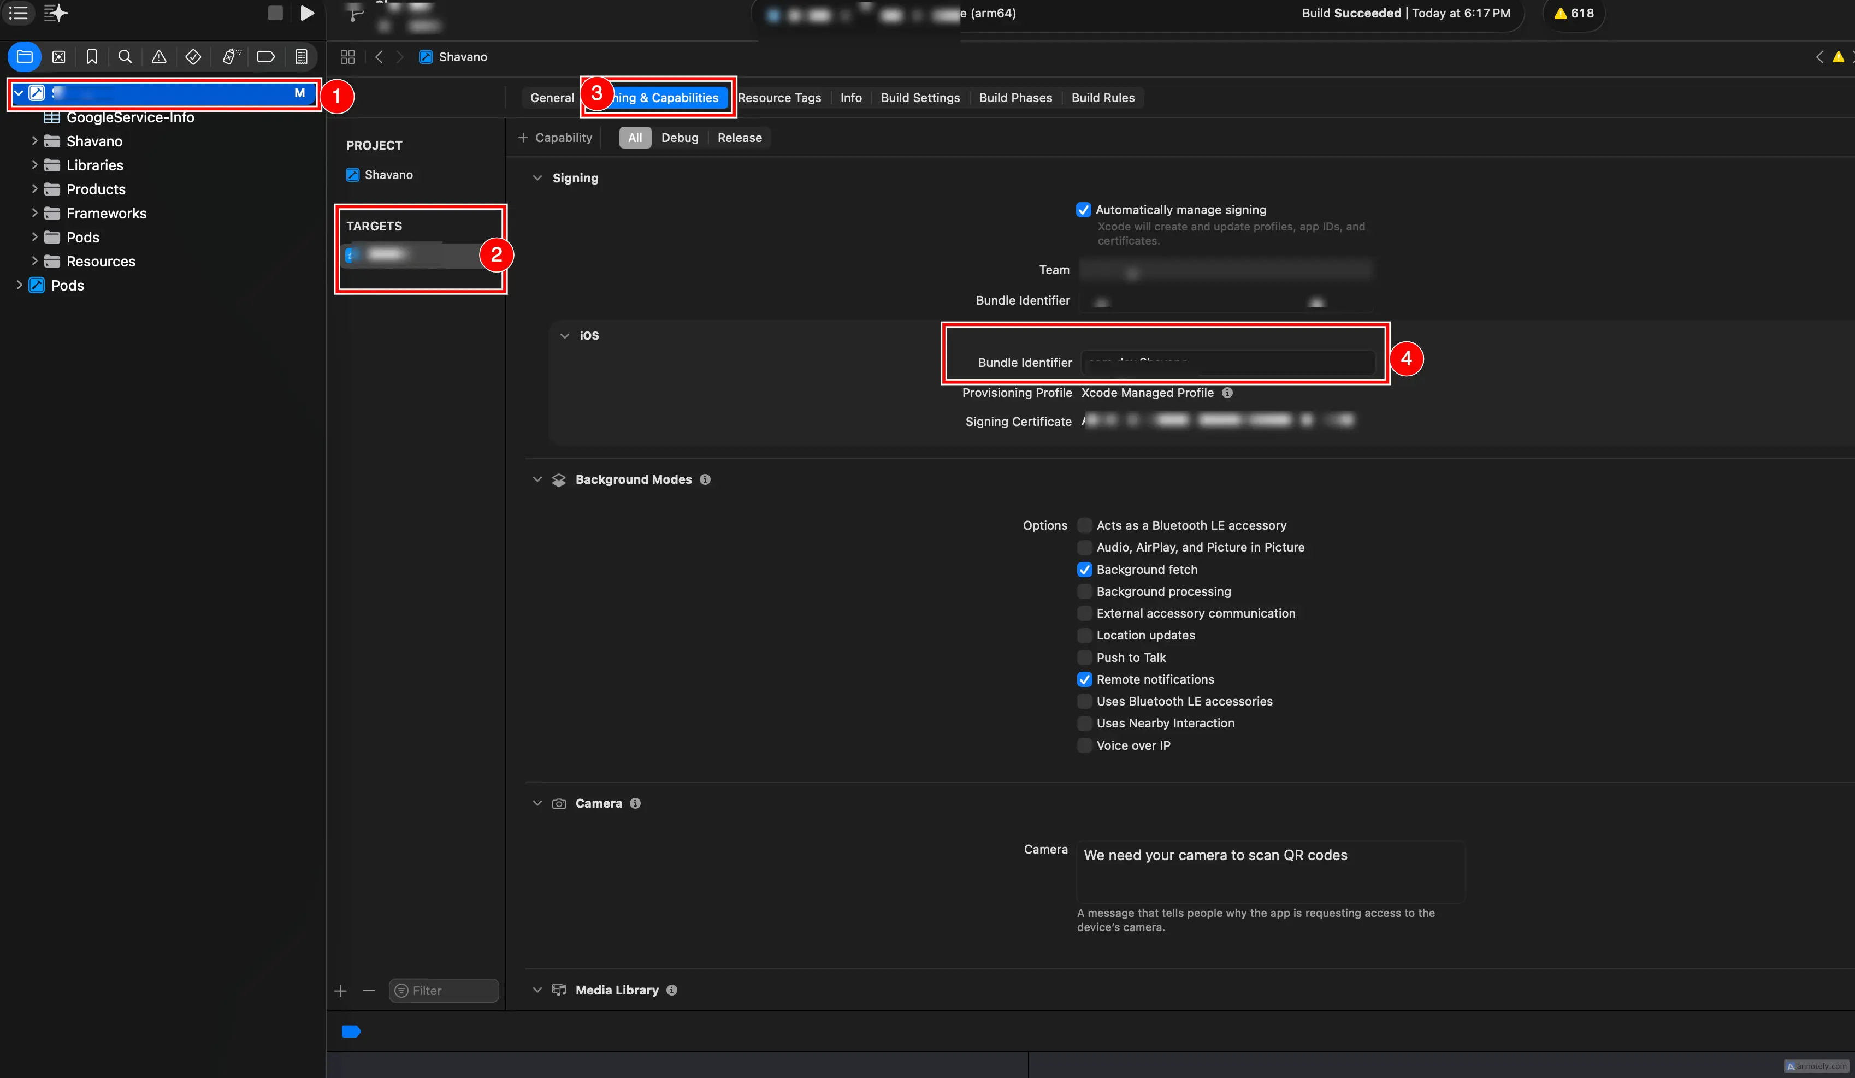Viewport: 1855px width, 1078px height.
Task: Disable Automatically manage signing
Action: pos(1084,210)
